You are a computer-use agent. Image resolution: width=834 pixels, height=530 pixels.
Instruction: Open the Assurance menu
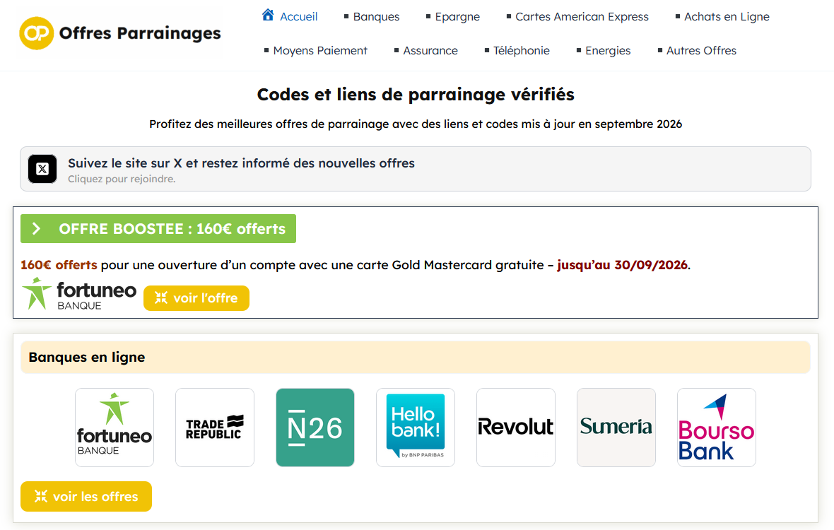430,50
